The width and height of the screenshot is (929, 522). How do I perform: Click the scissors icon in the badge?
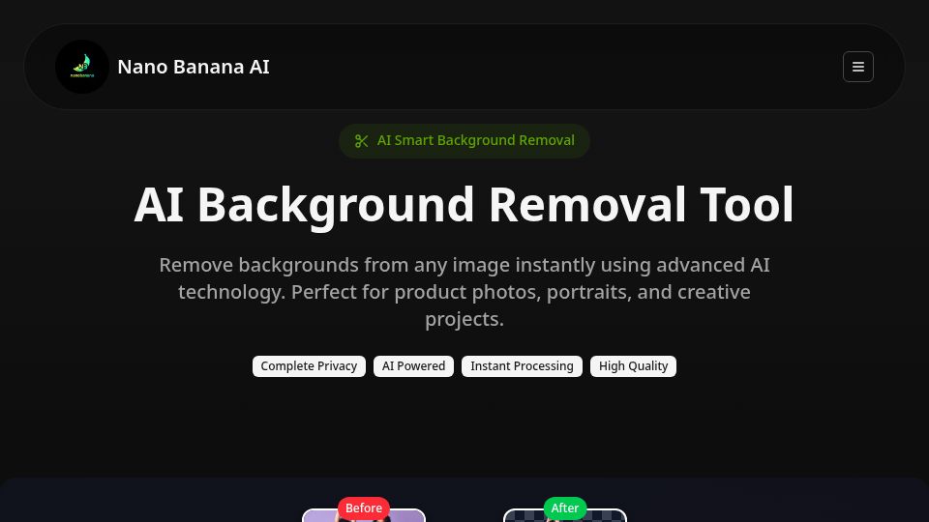tap(361, 141)
